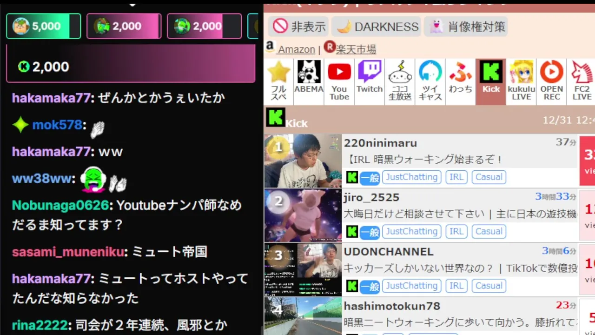Click 一般 badge on UDONCHANNEL row

[x=370, y=287]
